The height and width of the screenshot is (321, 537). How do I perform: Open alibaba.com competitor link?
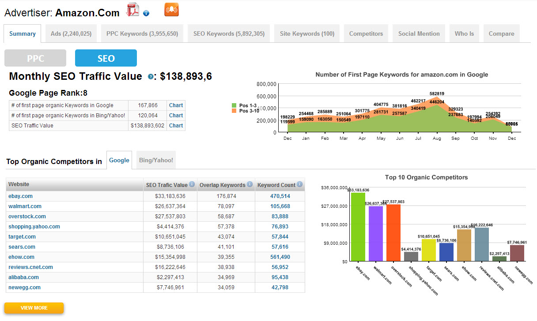coord(23,277)
